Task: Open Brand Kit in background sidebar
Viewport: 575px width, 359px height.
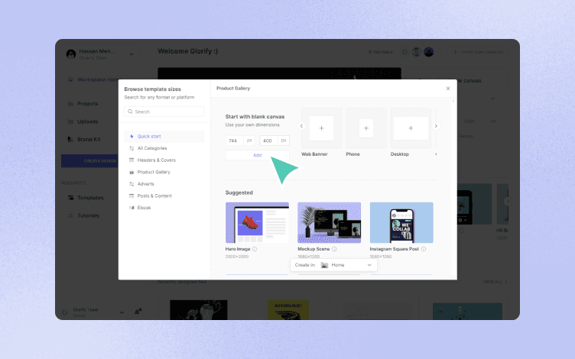Action: point(89,140)
